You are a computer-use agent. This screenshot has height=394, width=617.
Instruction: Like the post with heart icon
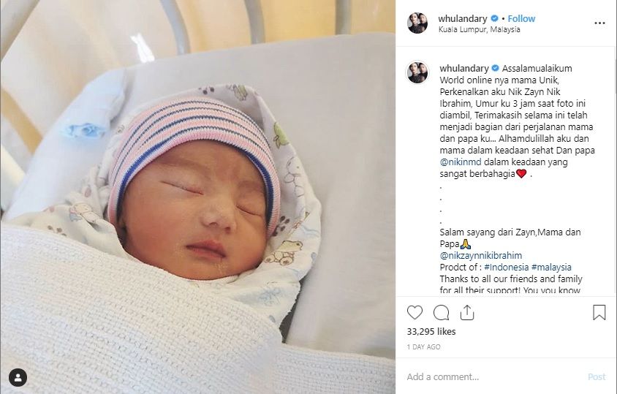(415, 313)
